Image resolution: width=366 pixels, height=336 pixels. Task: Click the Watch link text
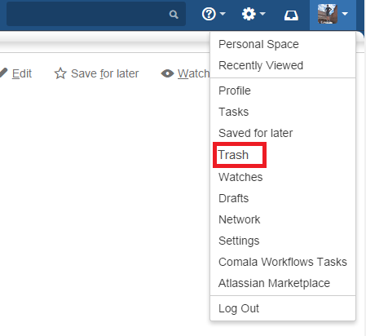[193, 73]
